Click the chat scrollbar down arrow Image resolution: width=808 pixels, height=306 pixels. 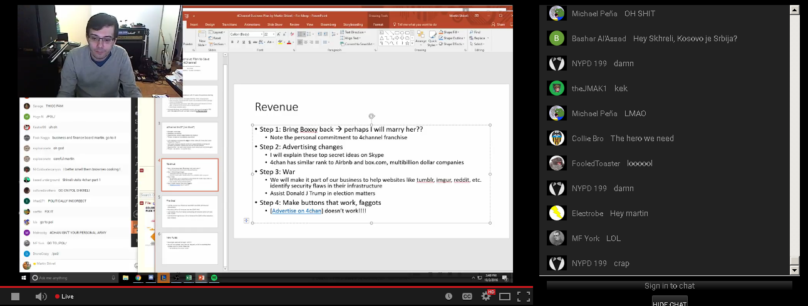[795, 270]
